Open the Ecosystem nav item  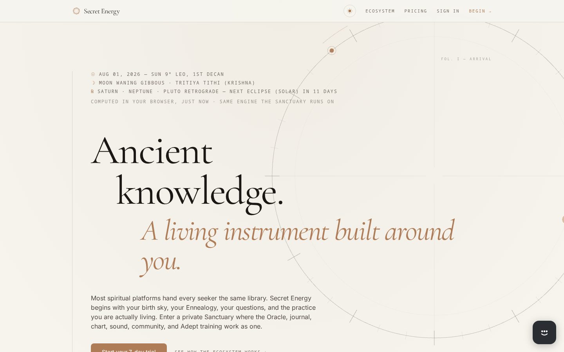380,11
